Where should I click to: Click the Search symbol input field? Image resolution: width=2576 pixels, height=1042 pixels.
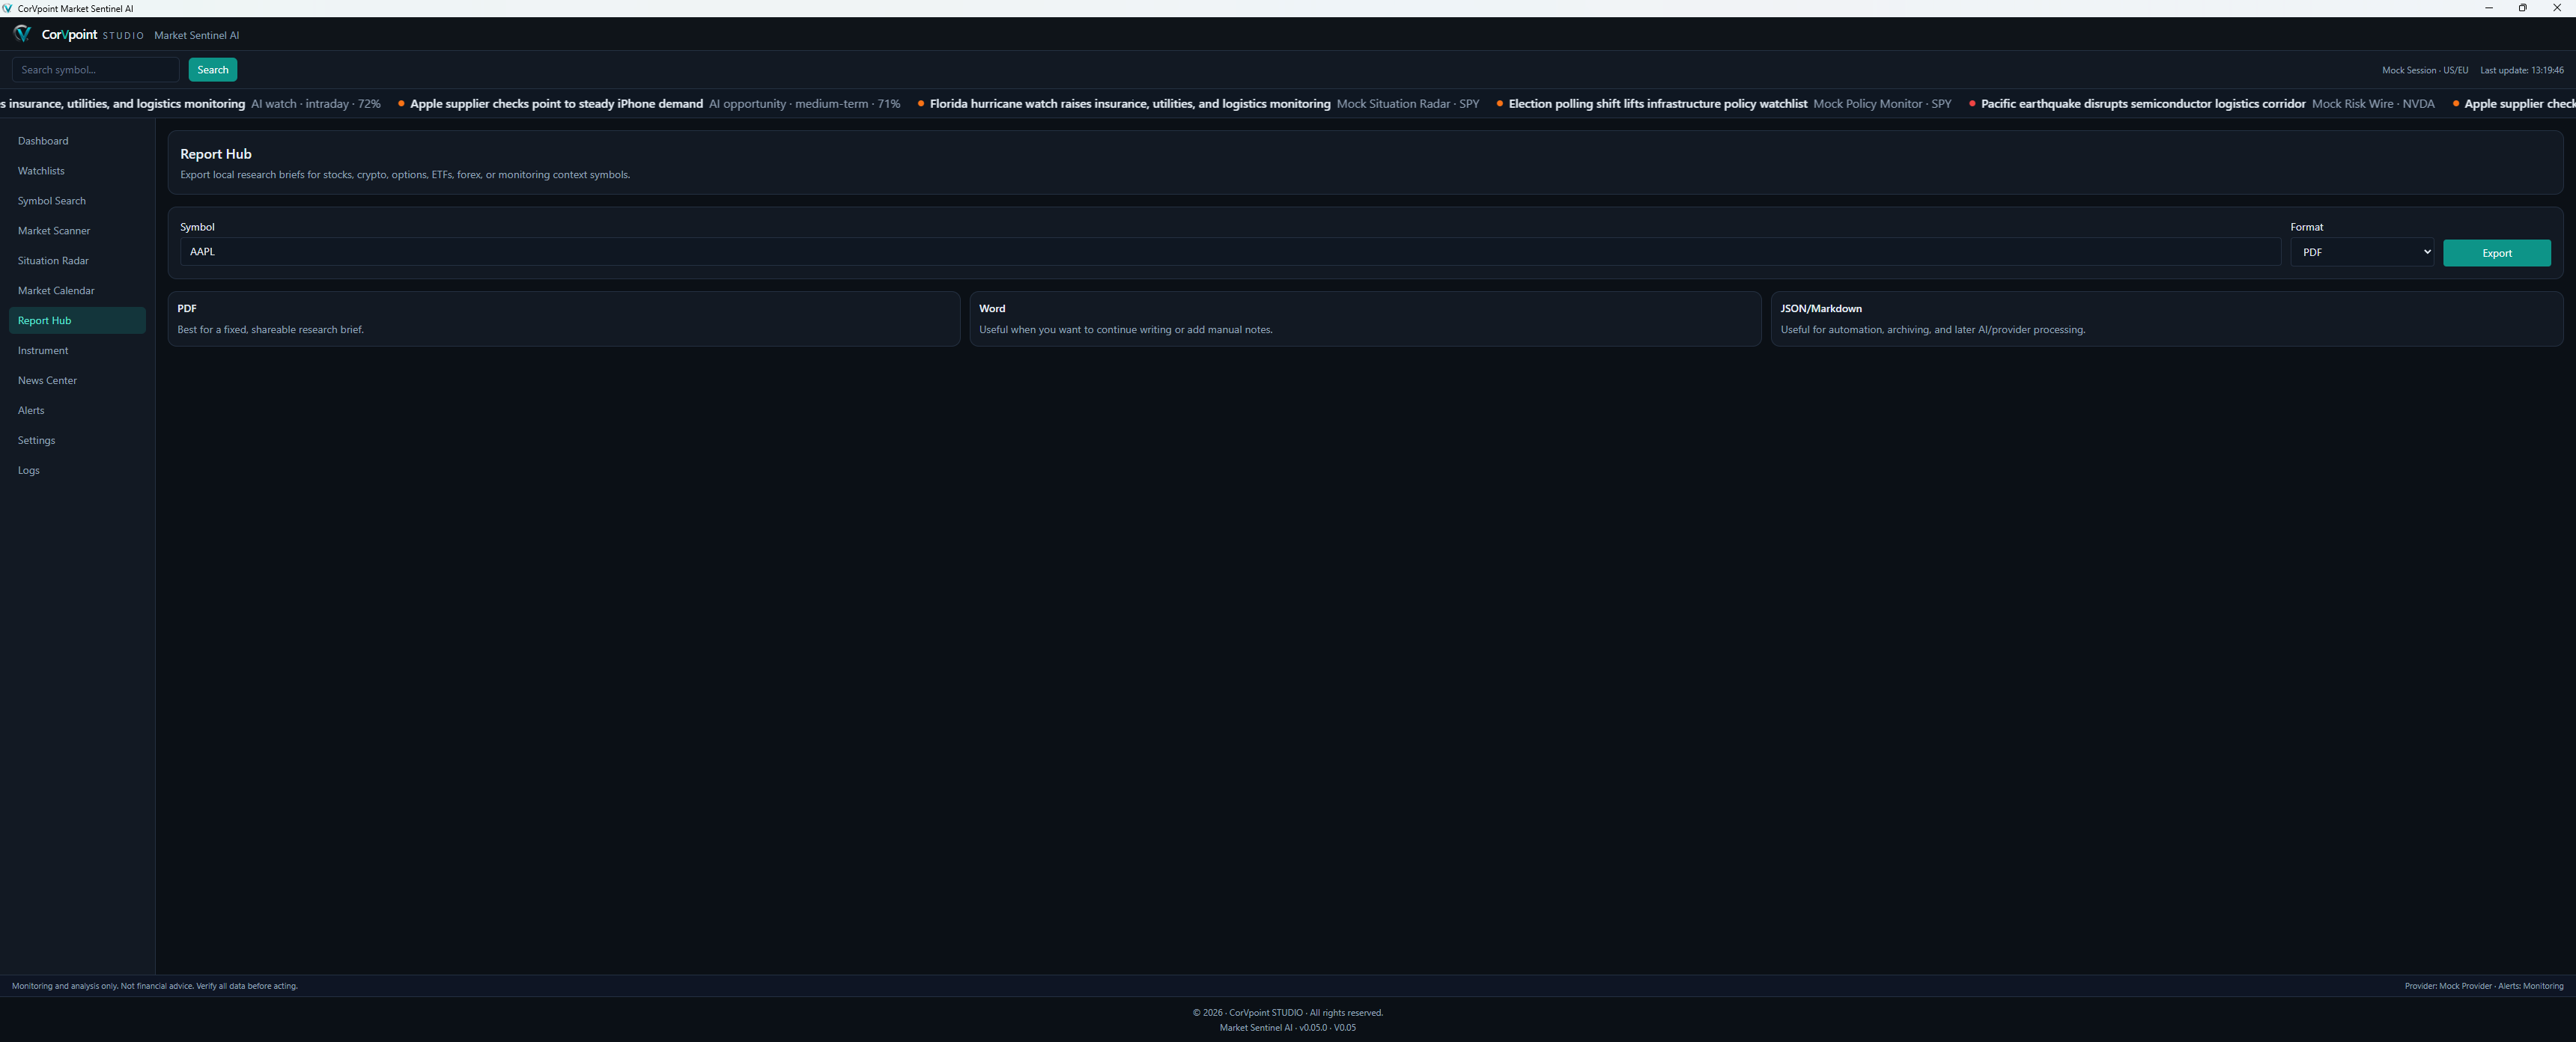[96, 70]
